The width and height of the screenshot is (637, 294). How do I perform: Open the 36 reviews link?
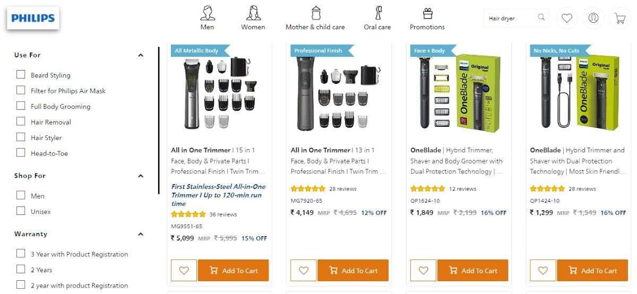tap(223, 214)
